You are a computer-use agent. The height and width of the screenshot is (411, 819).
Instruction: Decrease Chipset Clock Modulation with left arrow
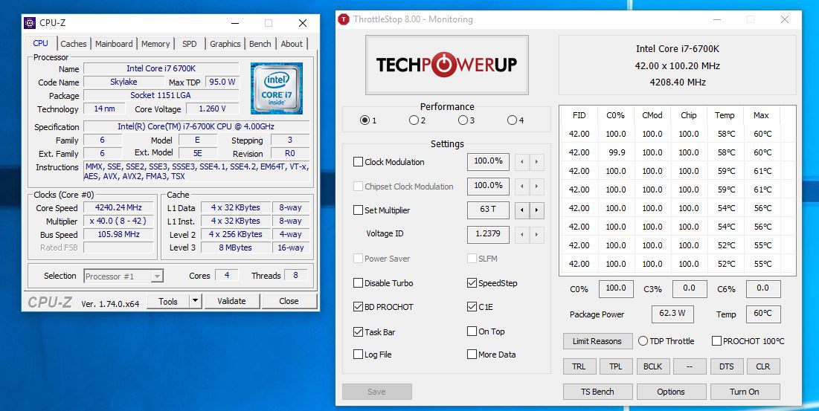(x=522, y=187)
